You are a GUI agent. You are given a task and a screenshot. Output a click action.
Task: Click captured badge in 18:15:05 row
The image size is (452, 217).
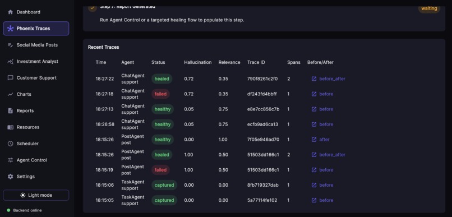(x=164, y=200)
